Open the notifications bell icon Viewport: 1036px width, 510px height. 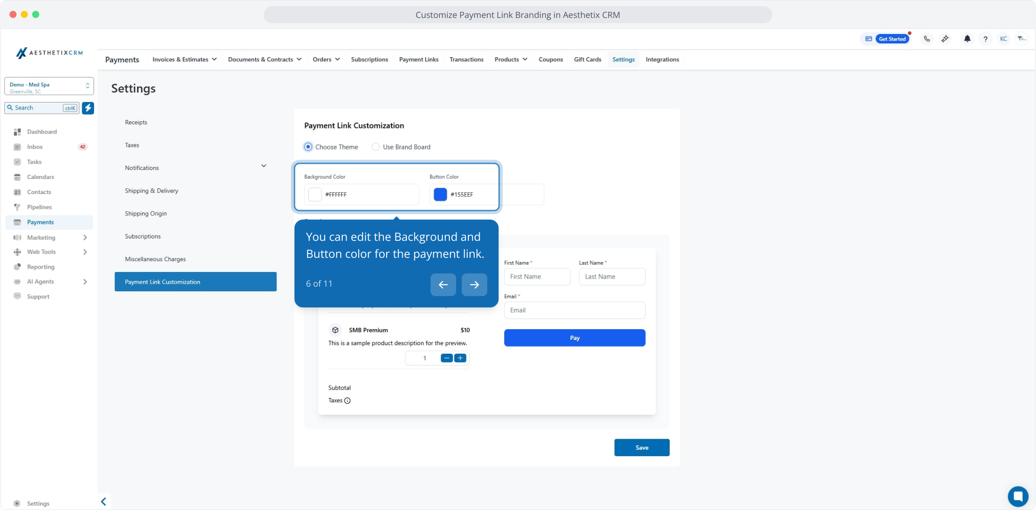click(967, 39)
